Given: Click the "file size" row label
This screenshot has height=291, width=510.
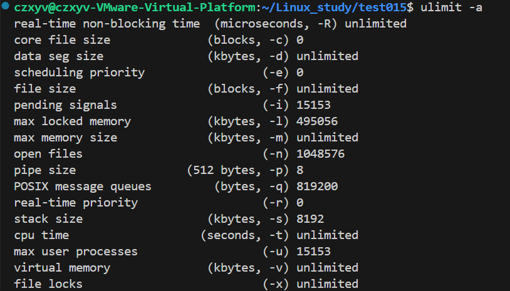Looking at the screenshot, I should (45, 89).
